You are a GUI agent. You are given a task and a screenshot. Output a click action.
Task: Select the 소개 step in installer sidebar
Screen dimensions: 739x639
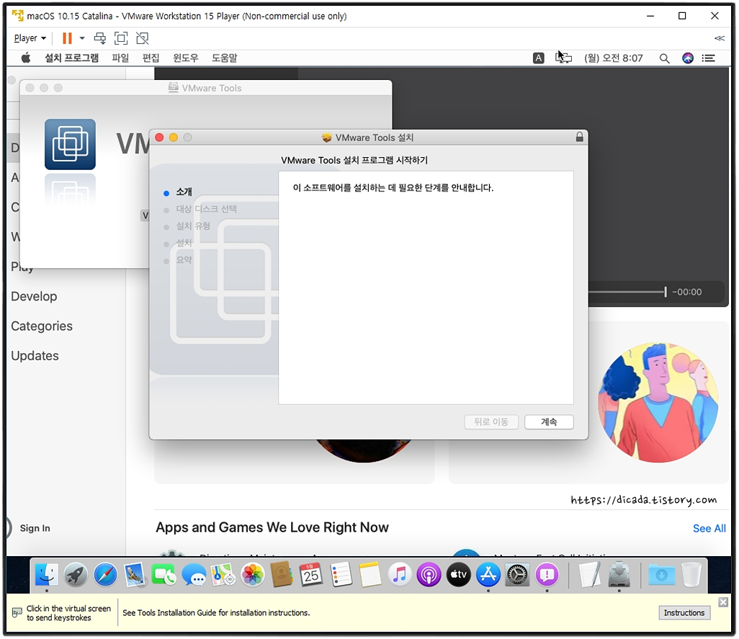pos(184,192)
